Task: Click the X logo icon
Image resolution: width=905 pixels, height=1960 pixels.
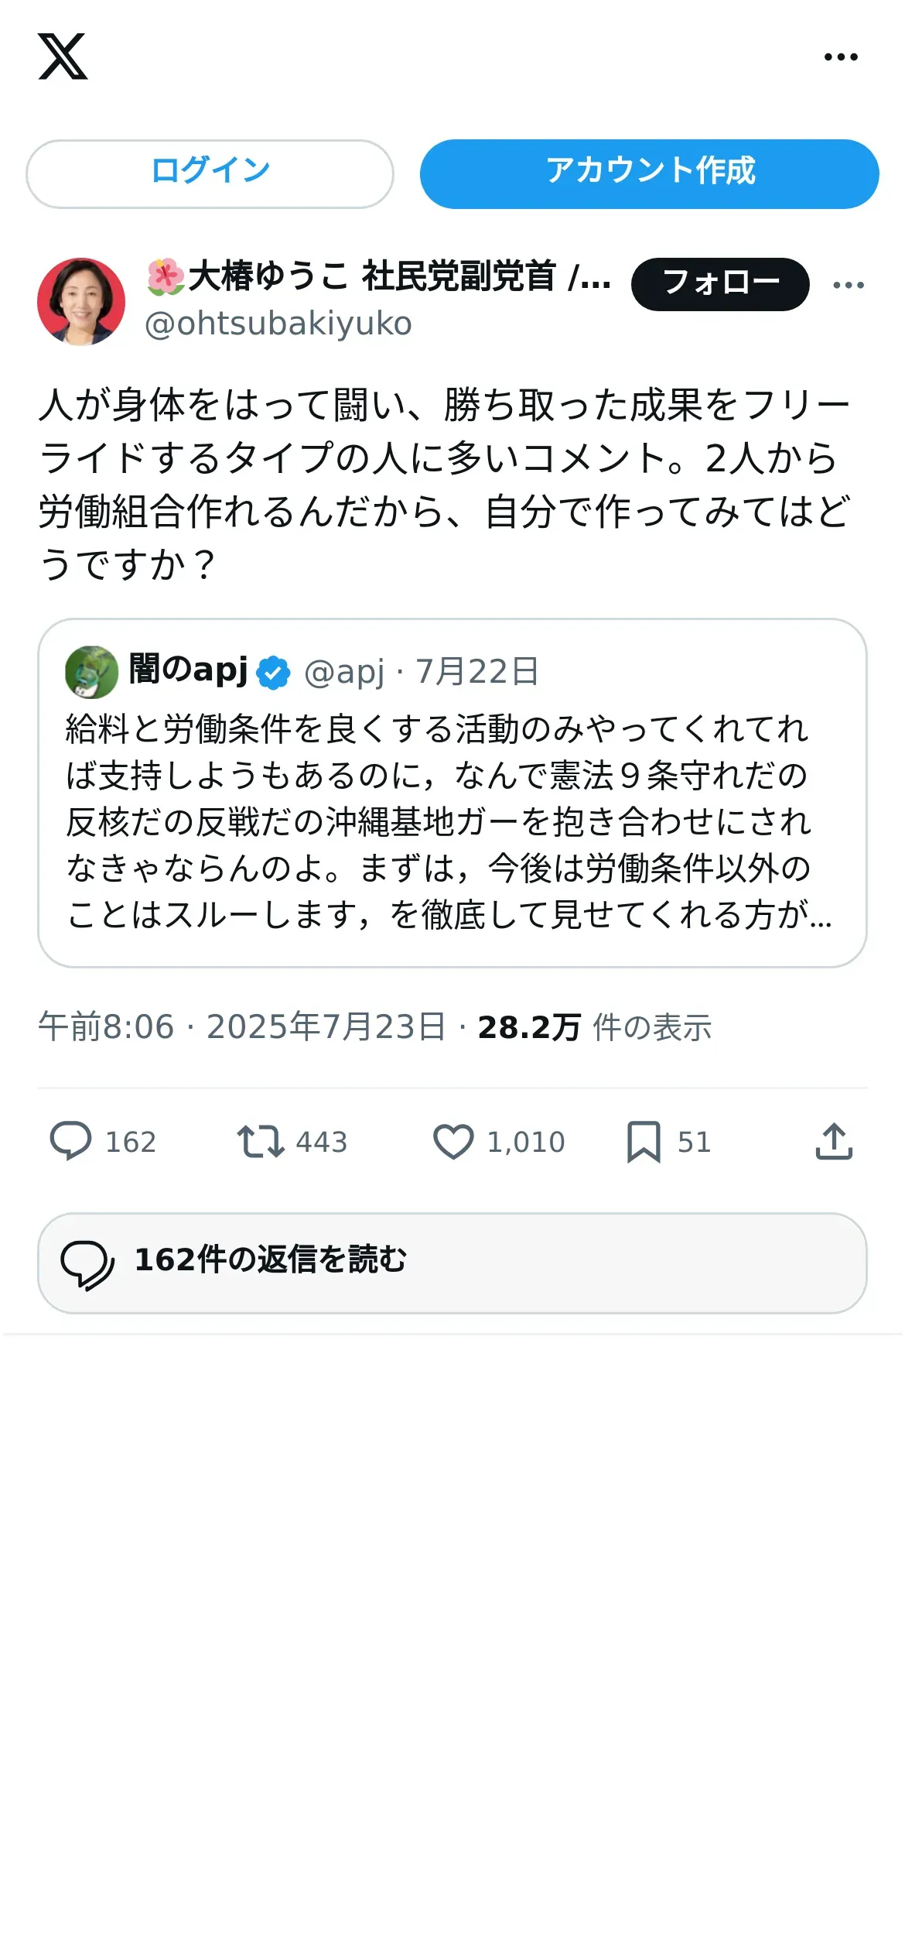Action: [63, 57]
